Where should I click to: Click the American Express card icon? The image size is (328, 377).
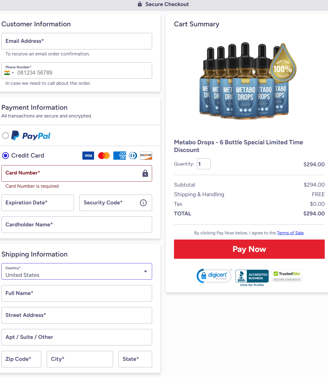point(120,156)
